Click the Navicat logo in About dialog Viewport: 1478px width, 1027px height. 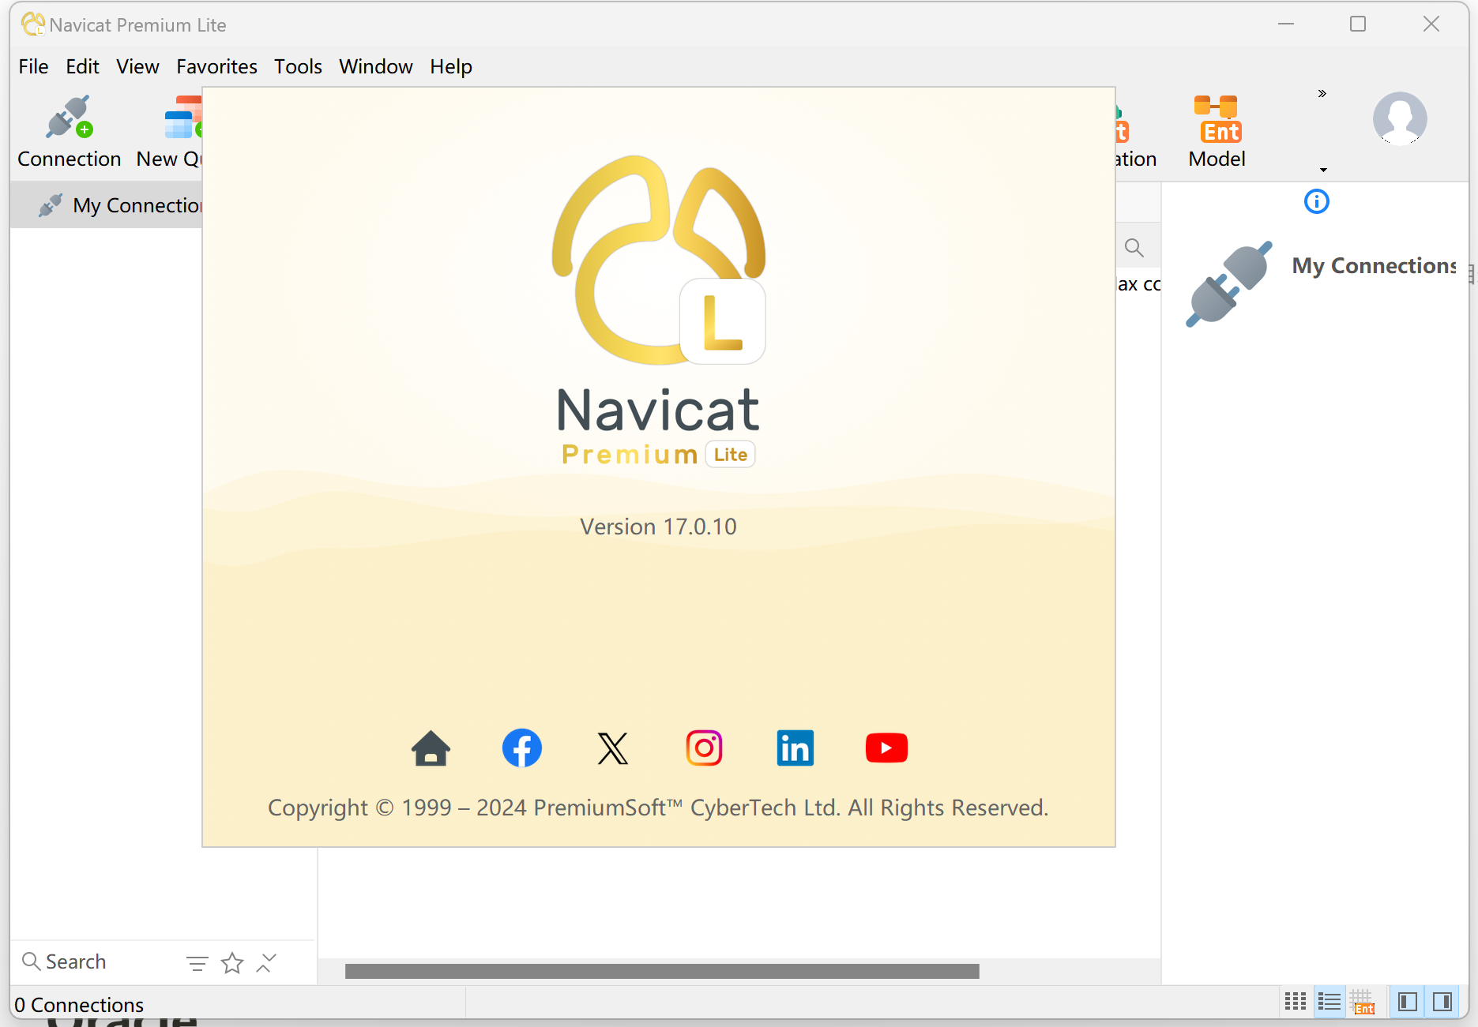(x=659, y=260)
